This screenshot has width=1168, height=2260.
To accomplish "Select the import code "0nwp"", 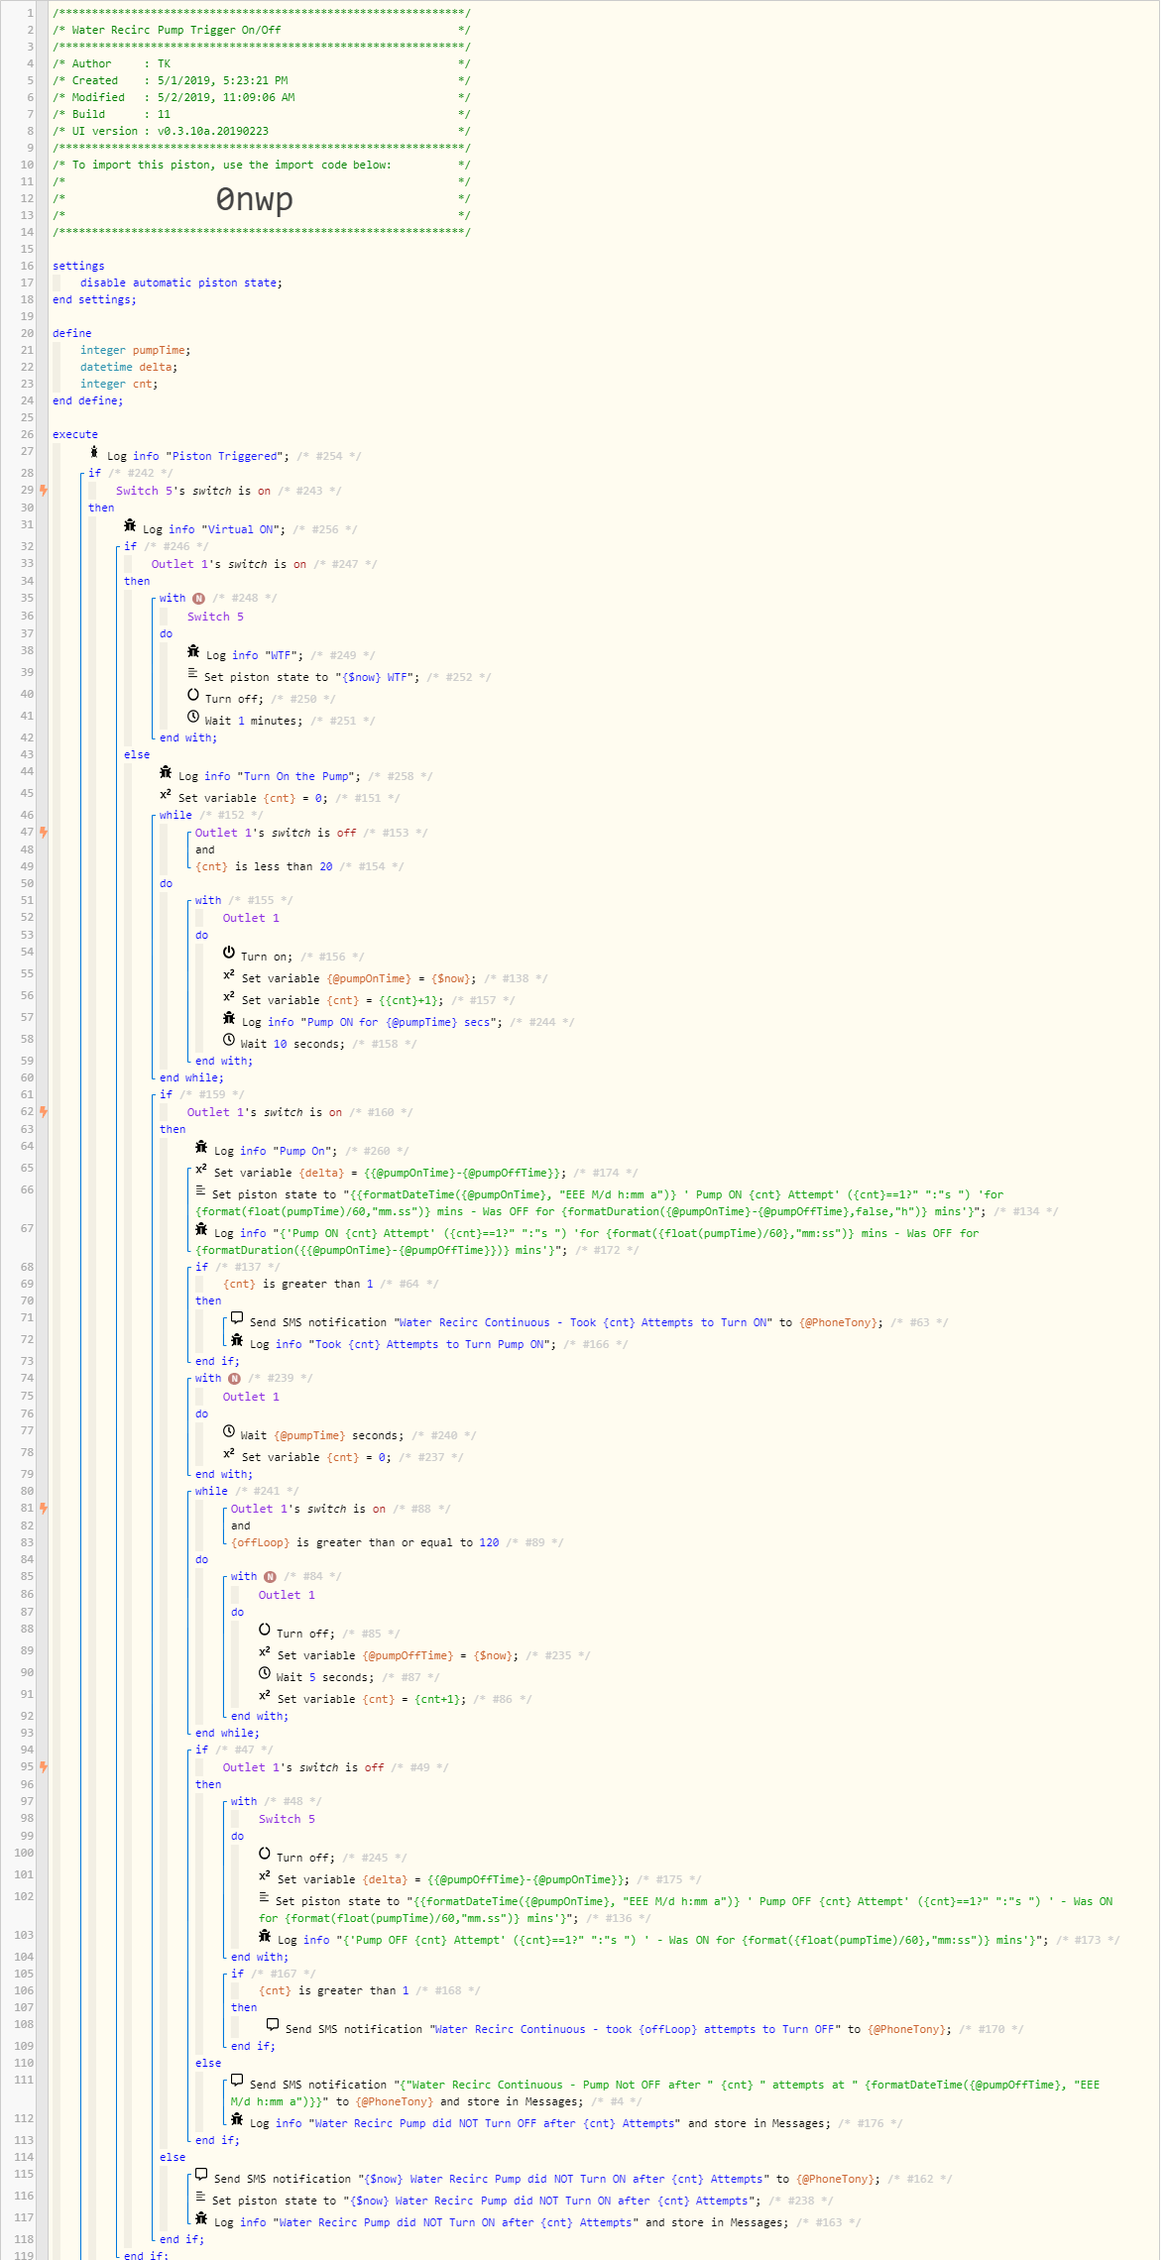I will pos(255,199).
